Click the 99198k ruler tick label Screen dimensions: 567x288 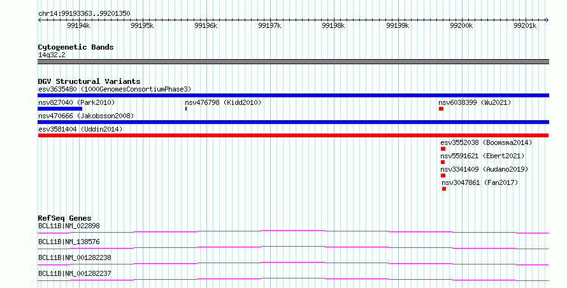(333, 25)
